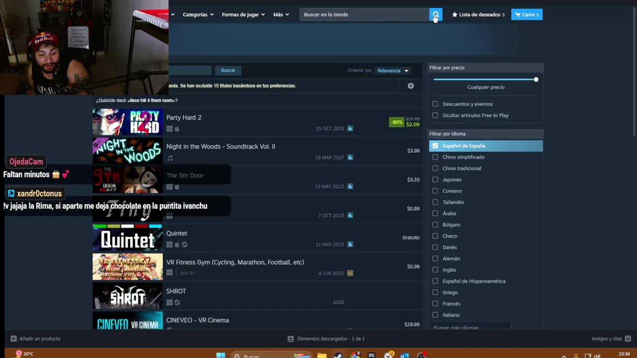Viewport: 637px width, 358px height.
Task: Click the plus icon for Añadir un producto
Action: pos(13,339)
